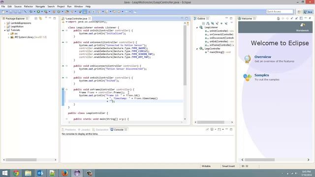The height and width of the screenshot is (177, 315).
Task: Toggle Hide Static Members in Outline
Action: pos(217,24)
